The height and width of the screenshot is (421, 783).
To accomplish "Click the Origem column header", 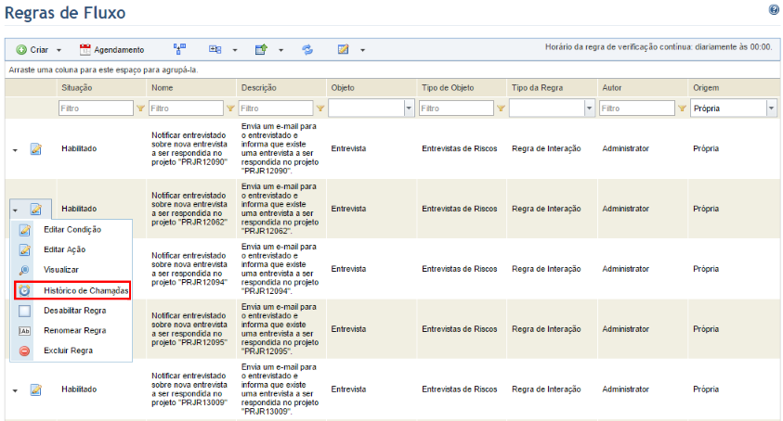I will (x=734, y=88).
